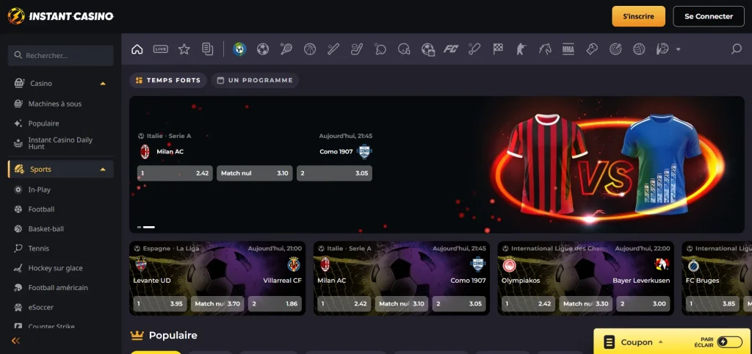Viewport: 752px width, 354px height.
Task: Click the S'inscrire button
Action: pyautogui.click(x=638, y=16)
